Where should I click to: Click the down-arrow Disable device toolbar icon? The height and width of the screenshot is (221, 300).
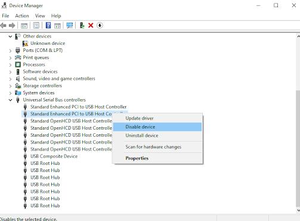100,25
